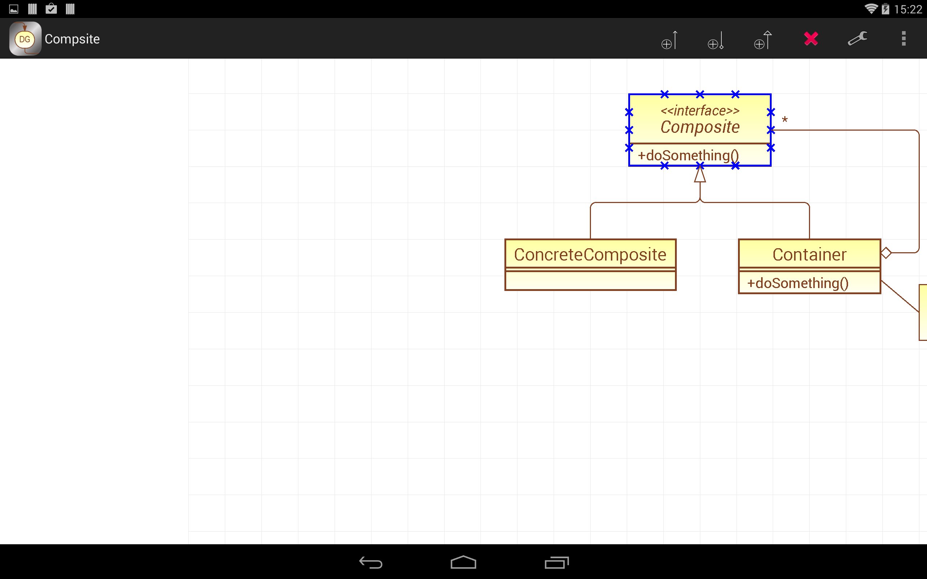This screenshot has width=927, height=579.
Task: Open properties with the wrench icon
Action: pos(857,39)
